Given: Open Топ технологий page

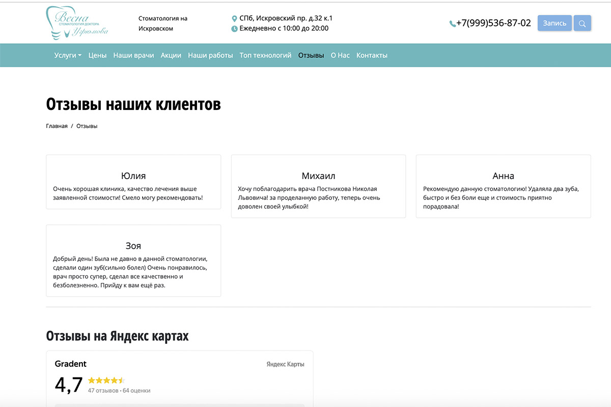Looking at the screenshot, I should pyautogui.click(x=265, y=55).
